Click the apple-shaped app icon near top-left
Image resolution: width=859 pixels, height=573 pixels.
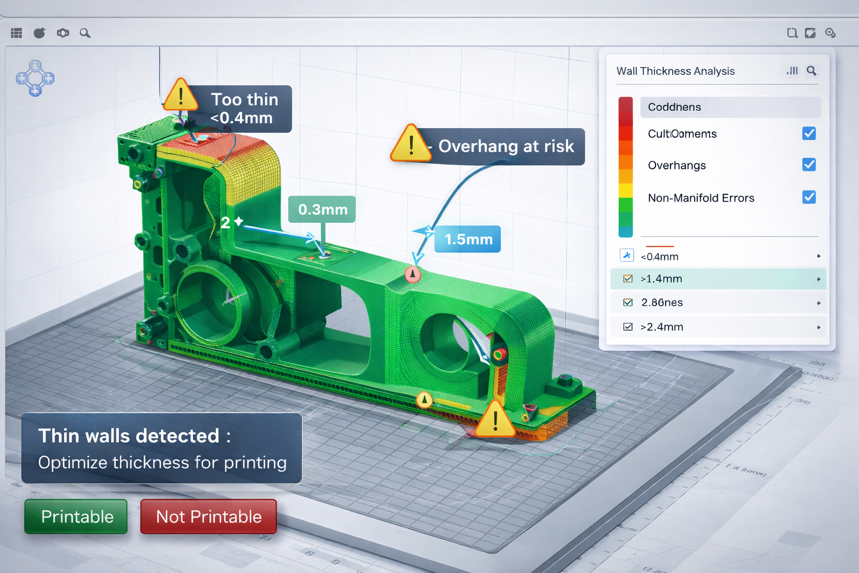click(39, 32)
